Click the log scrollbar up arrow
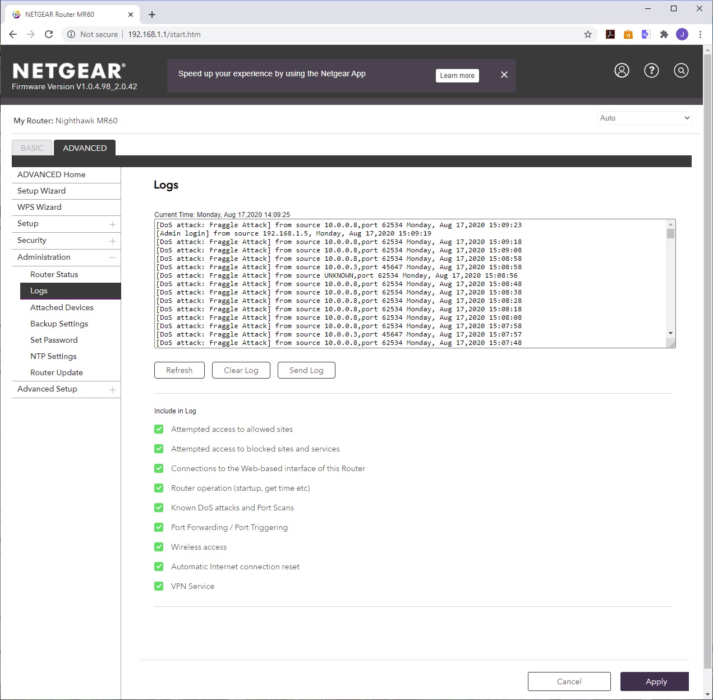The width and height of the screenshot is (713, 700). [670, 224]
